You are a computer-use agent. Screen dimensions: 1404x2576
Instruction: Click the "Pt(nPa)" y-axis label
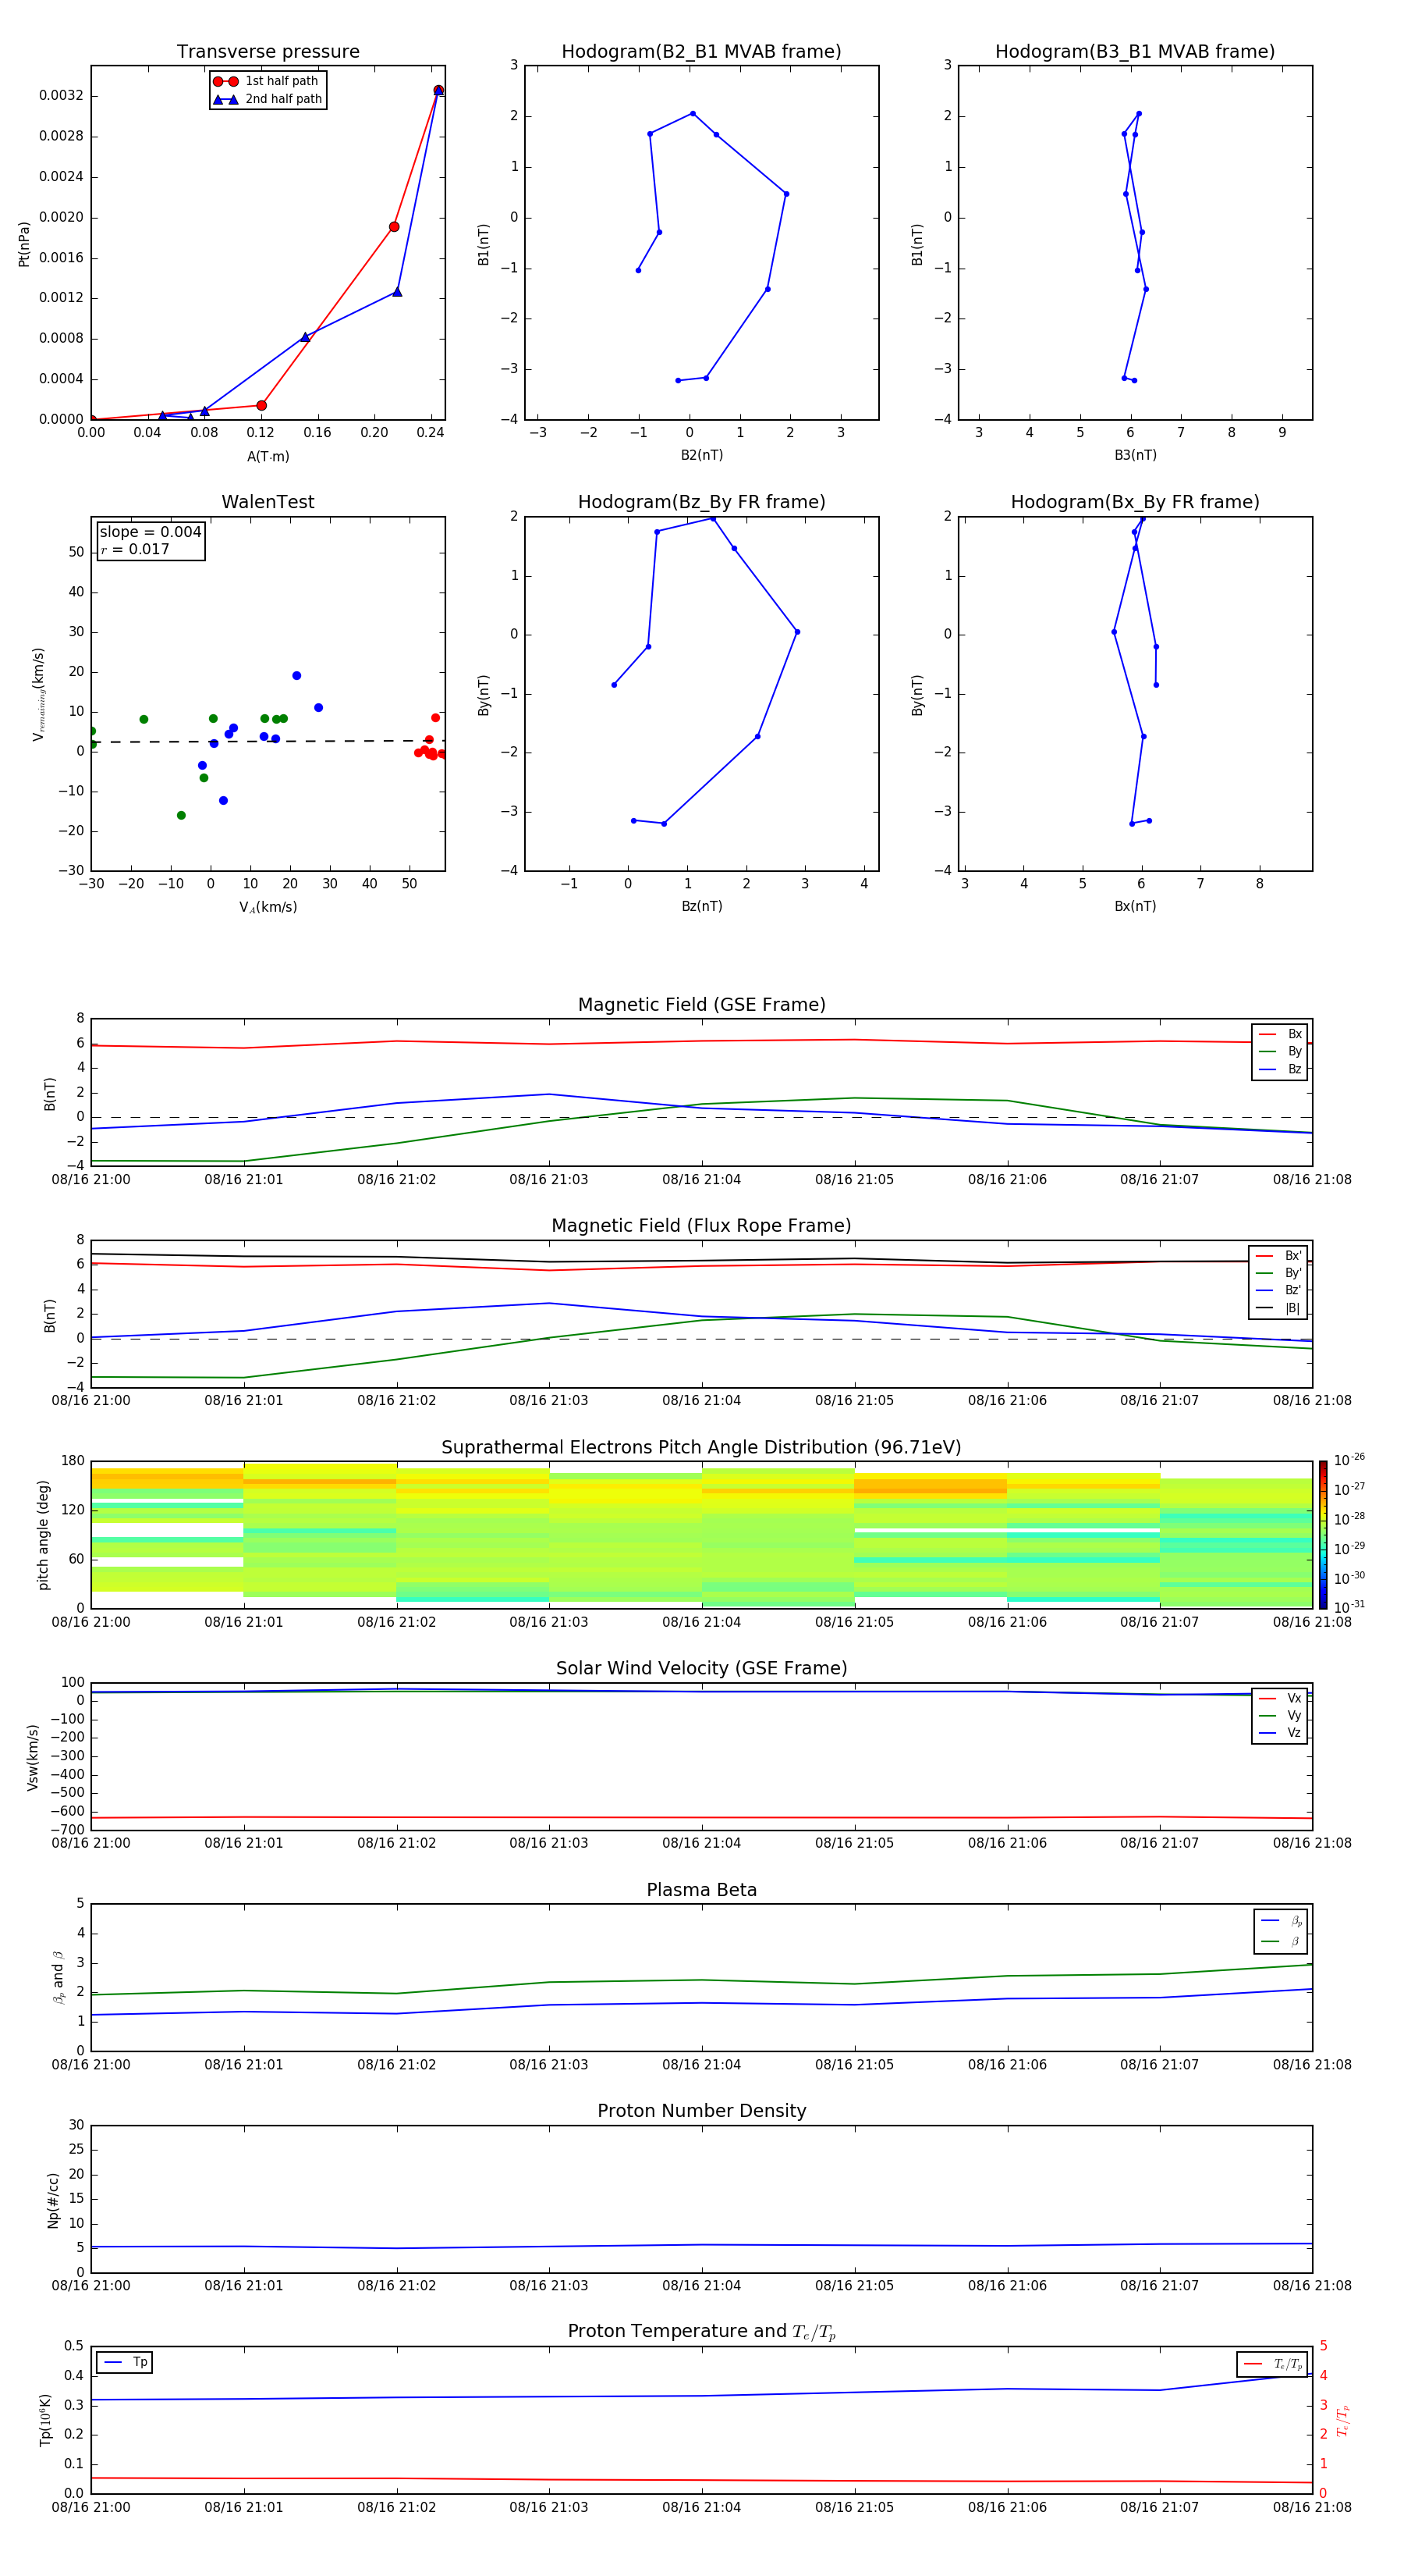coord(24,243)
